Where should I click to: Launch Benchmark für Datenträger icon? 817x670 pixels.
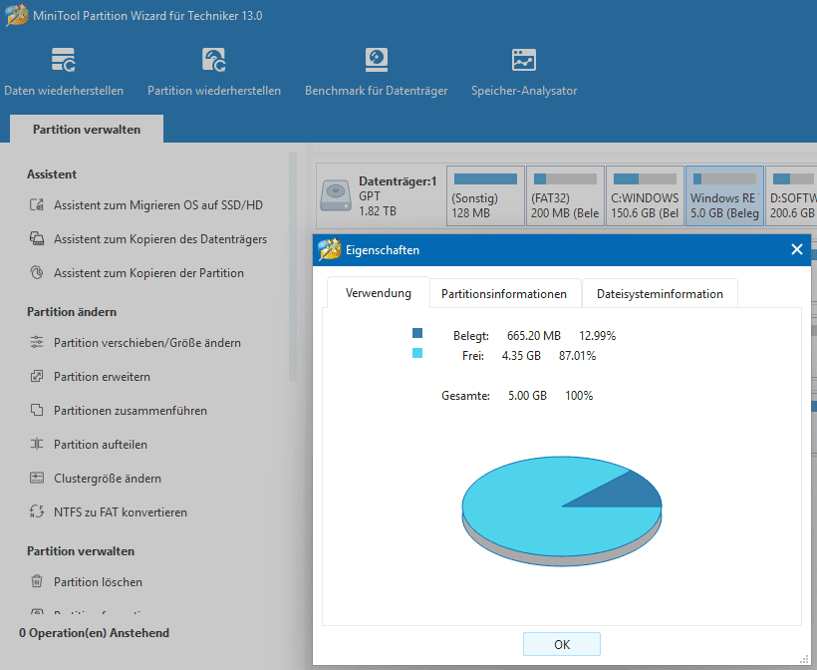tap(377, 60)
